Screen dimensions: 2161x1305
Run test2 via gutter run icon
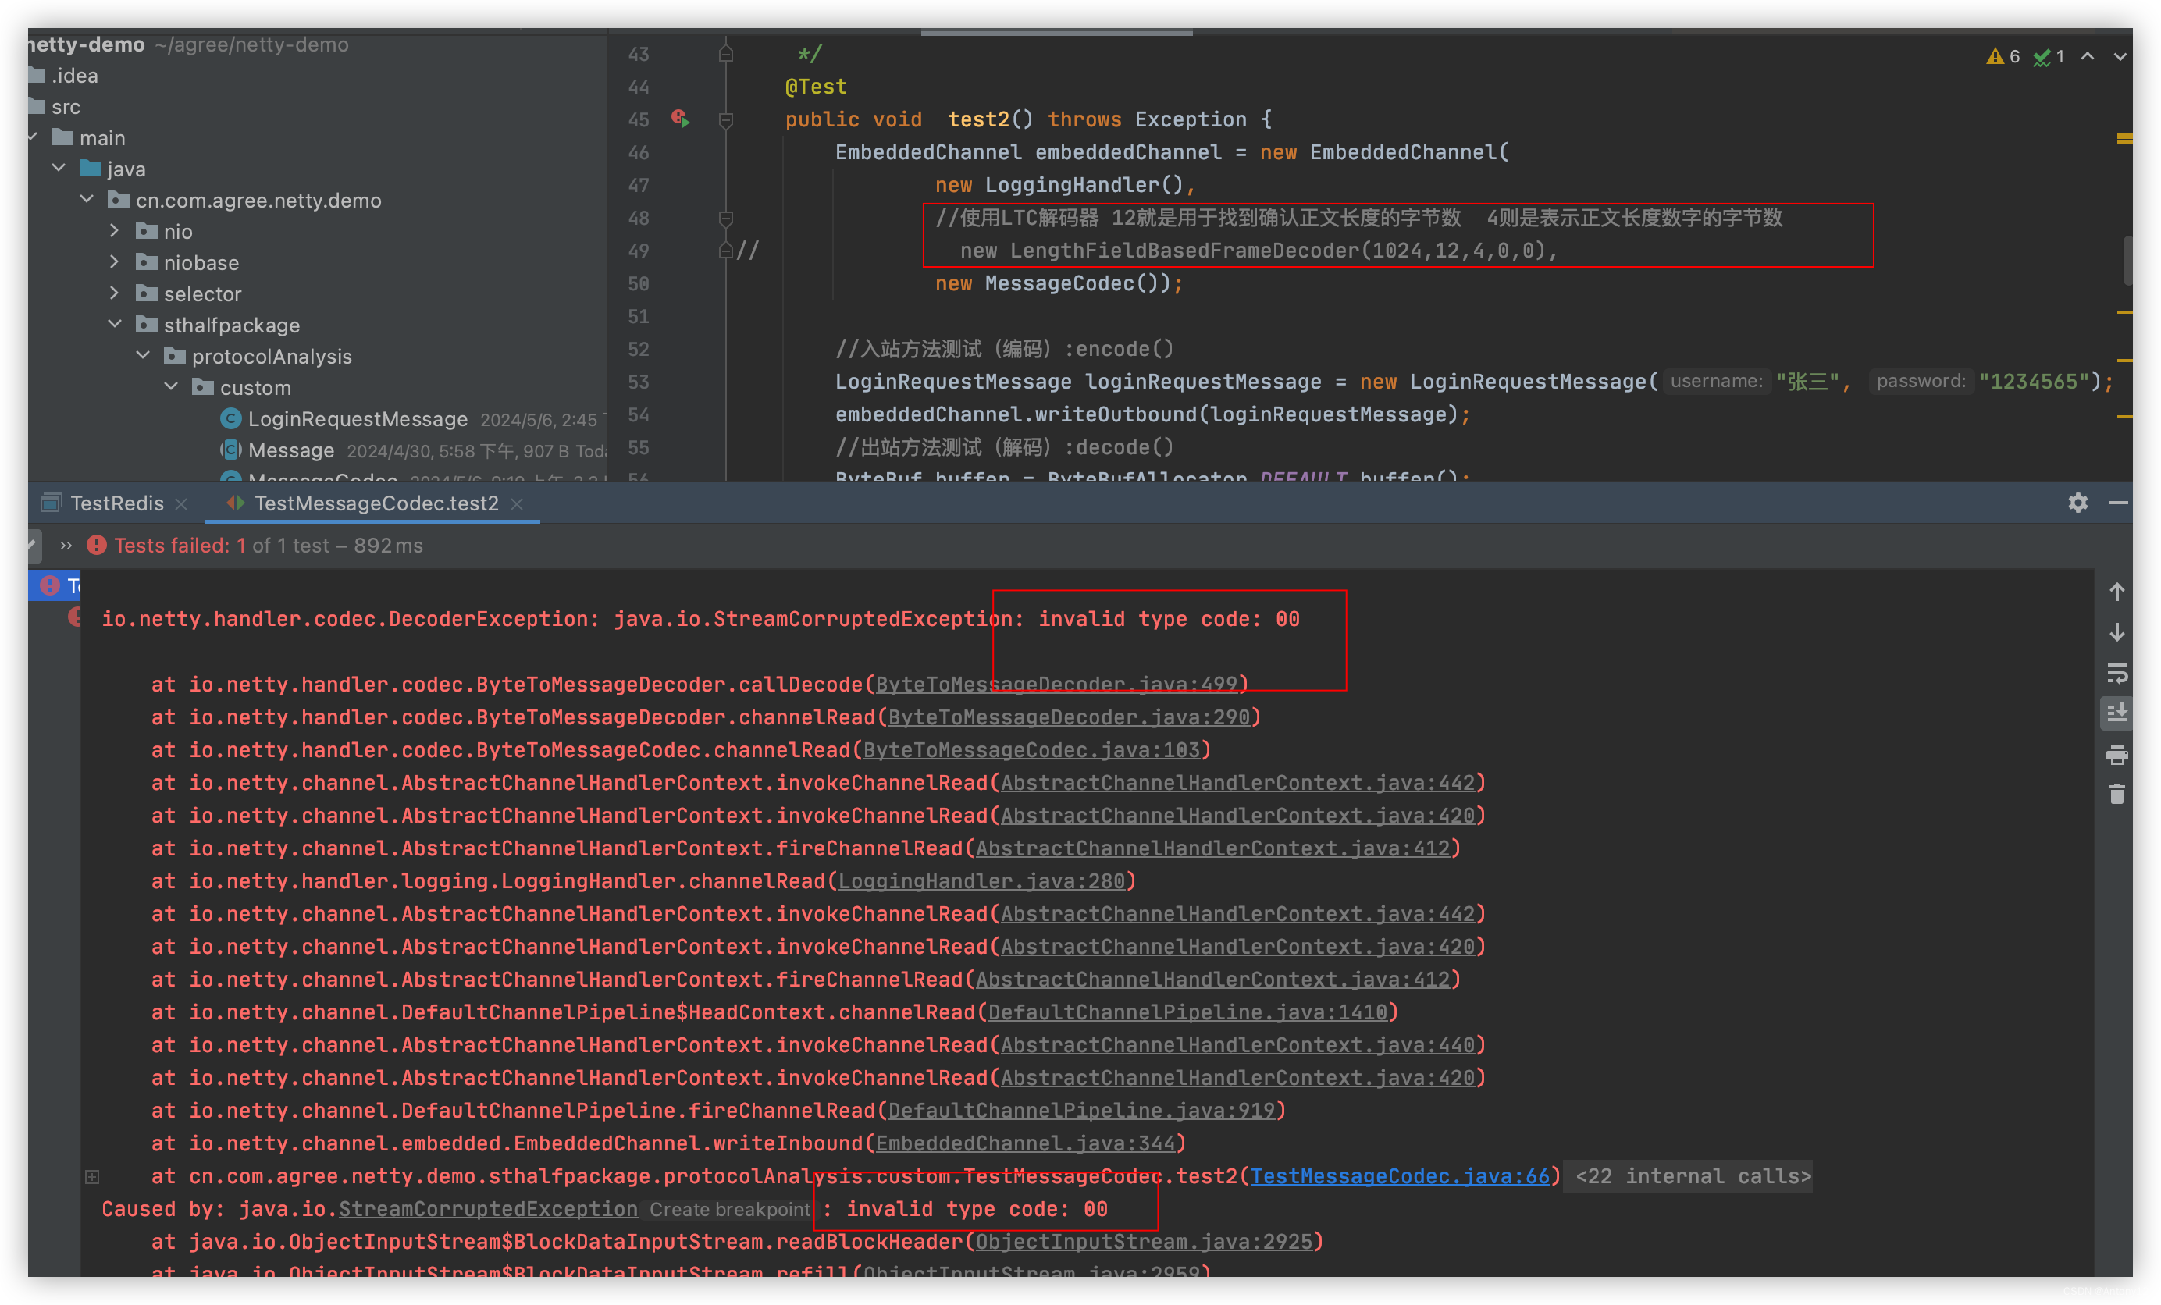click(x=681, y=119)
